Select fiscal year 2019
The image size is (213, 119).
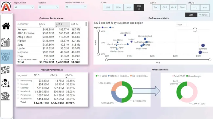tap(108, 7)
